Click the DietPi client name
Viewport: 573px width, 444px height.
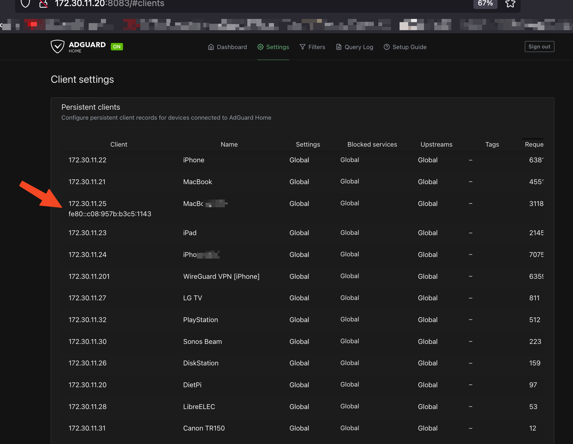point(192,385)
